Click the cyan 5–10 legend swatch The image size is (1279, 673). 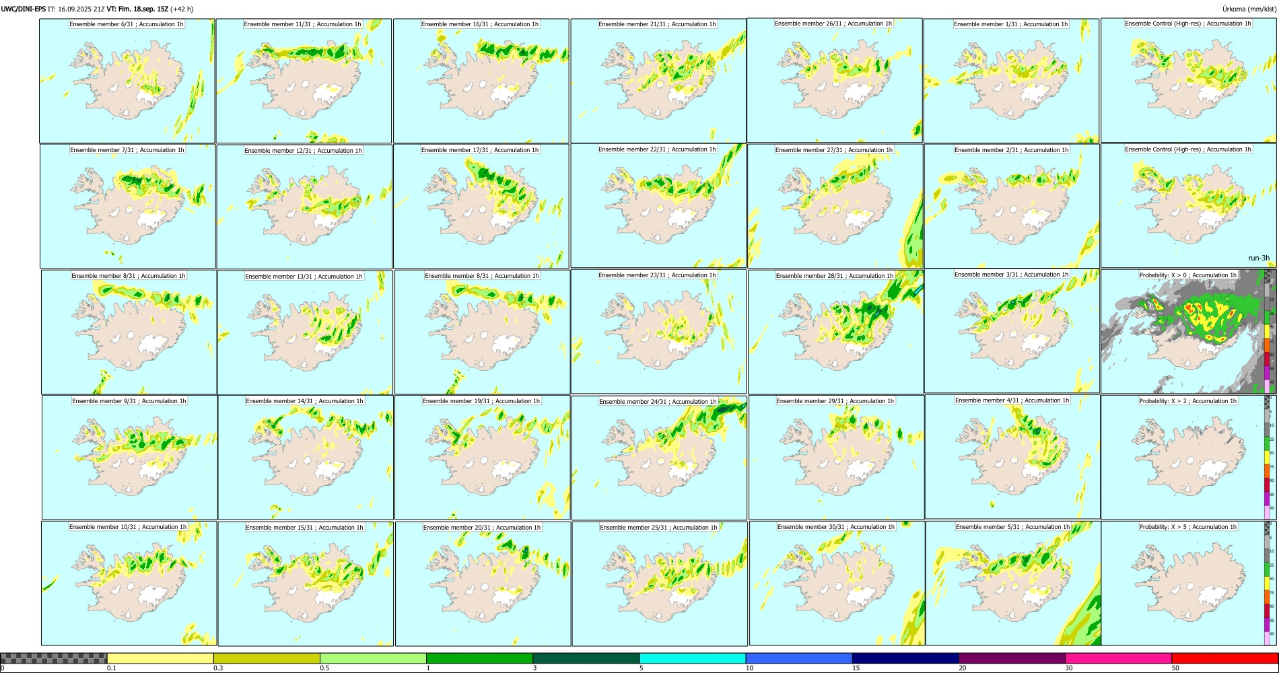pos(693,658)
